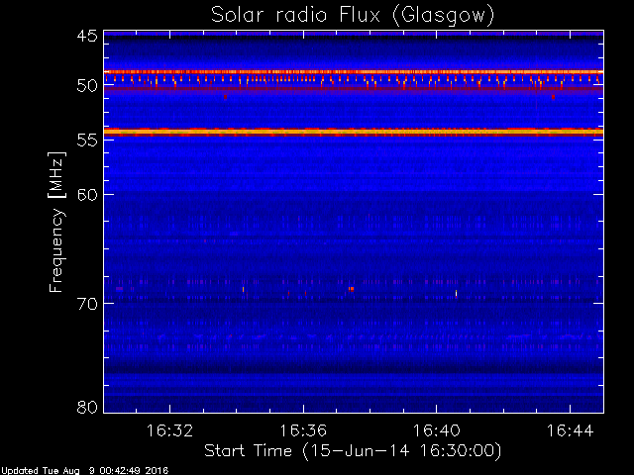Image resolution: width=634 pixels, height=475 pixels.
Task: Click the orange emission band near 49 MHz
Action: (x=354, y=72)
